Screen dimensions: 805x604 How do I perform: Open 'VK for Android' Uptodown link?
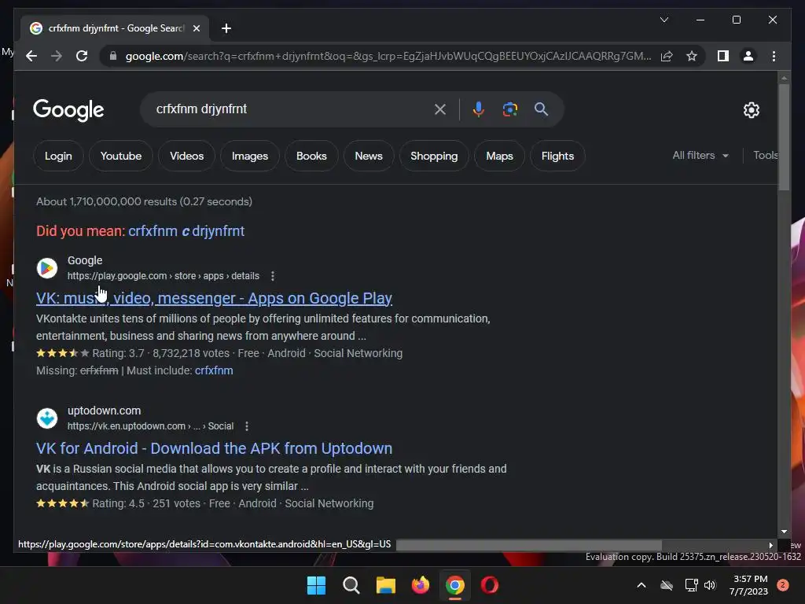click(214, 448)
